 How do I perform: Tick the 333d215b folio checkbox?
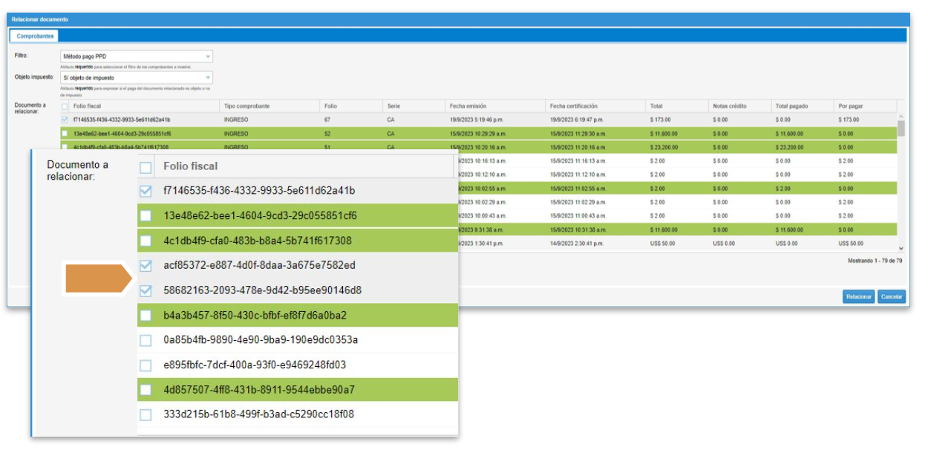click(x=146, y=414)
